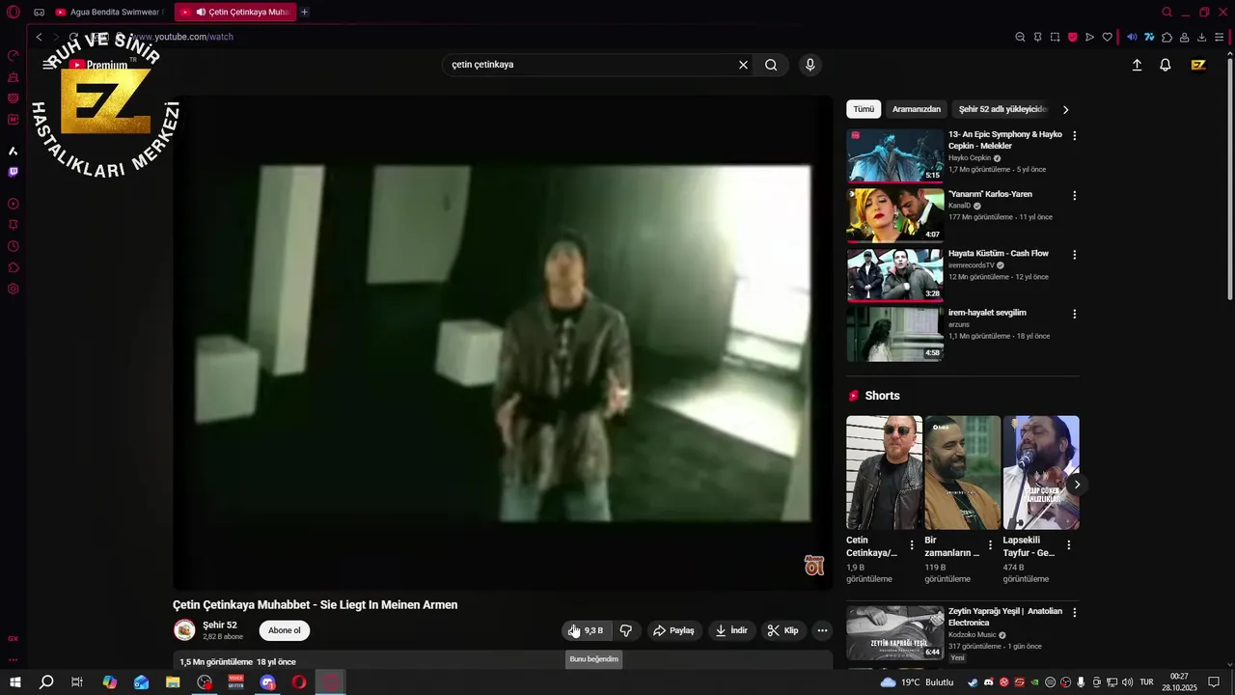Open a new browser tab with plus
Screen dimensions: 1235x695
305,13
